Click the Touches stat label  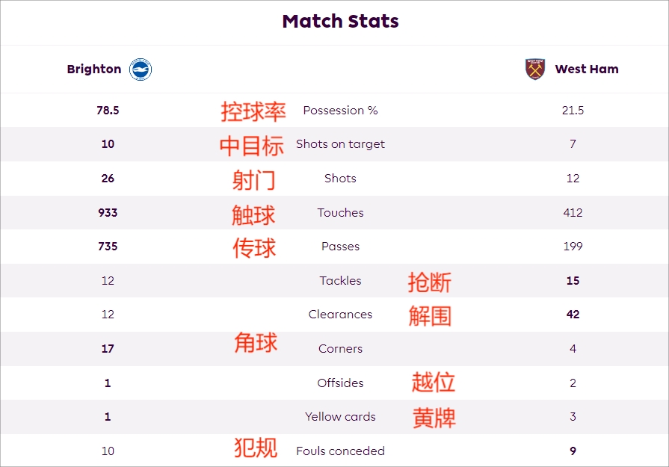pyautogui.click(x=340, y=212)
